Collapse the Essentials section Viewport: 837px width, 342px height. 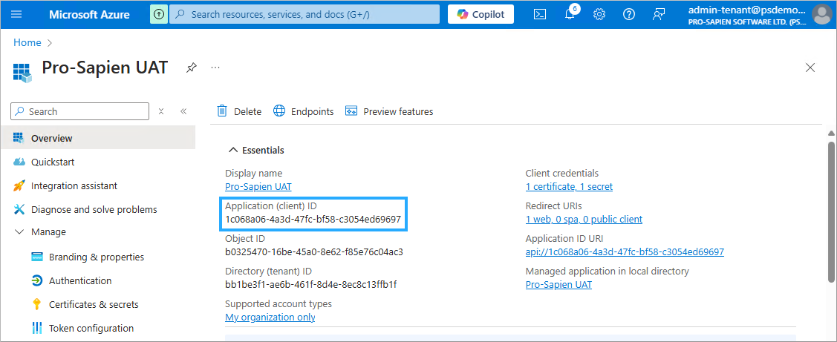pos(233,150)
